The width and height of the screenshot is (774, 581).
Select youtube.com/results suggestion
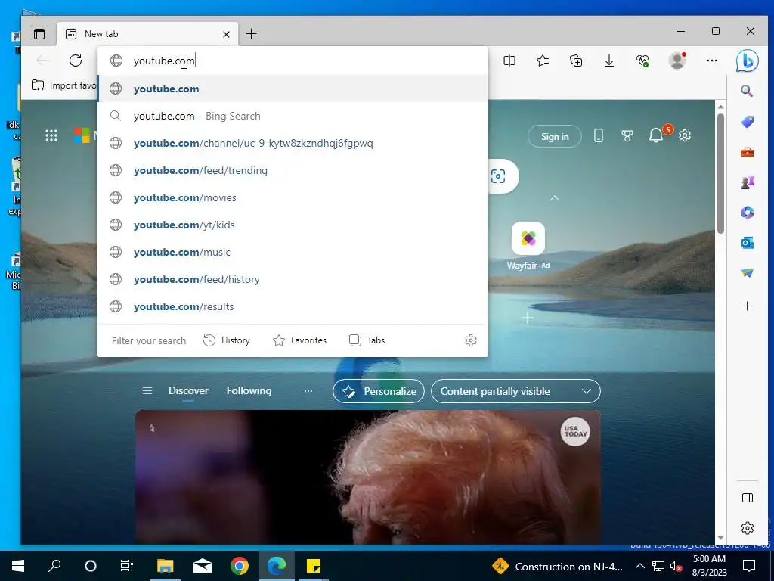point(293,306)
